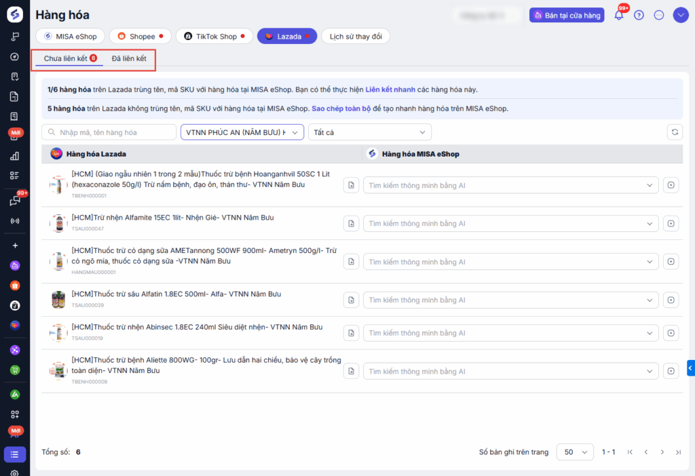The height and width of the screenshot is (476, 695).
Task: Click copy icon for Alfatin 1.8EC product
Action: click(351, 300)
